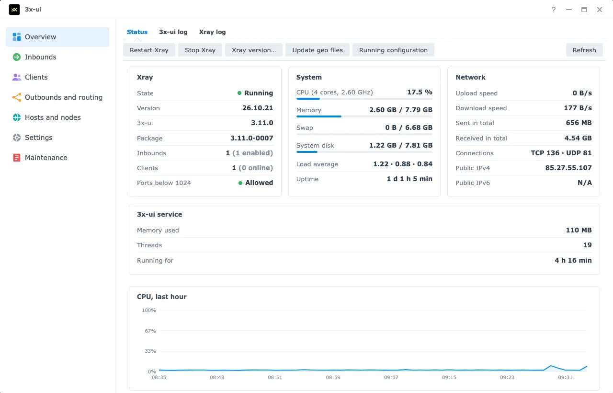Viewport: 613px width, 393px height.
Task: Open the Maintenance sidebar label
Action: (x=46, y=158)
